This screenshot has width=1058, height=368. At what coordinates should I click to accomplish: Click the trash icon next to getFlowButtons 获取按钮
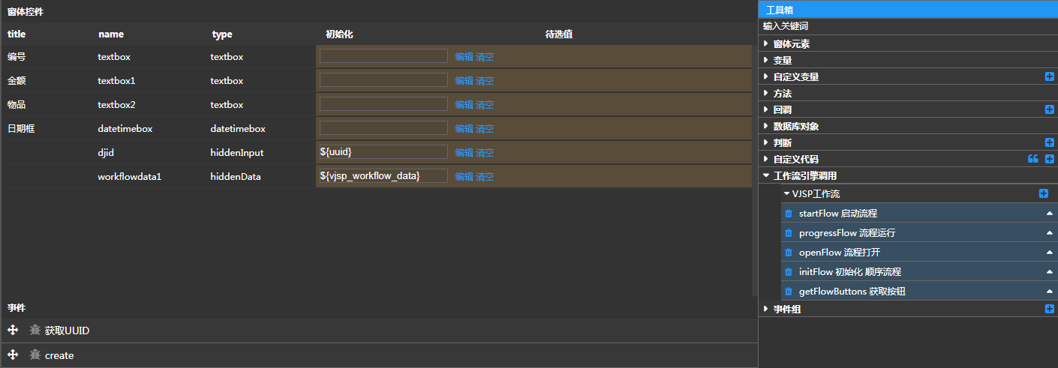(788, 292)
